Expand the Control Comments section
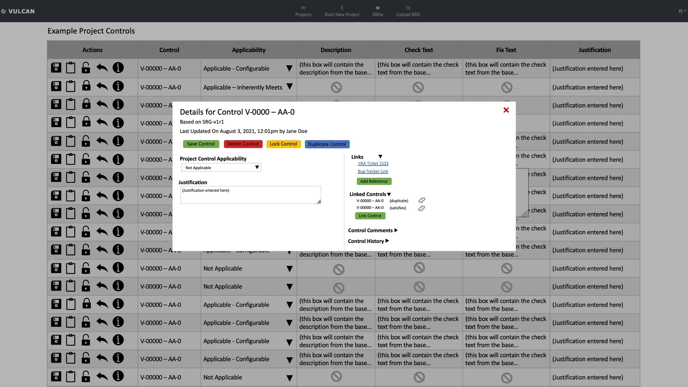This screenshot has height=387, width=688. tap(373, 230)
